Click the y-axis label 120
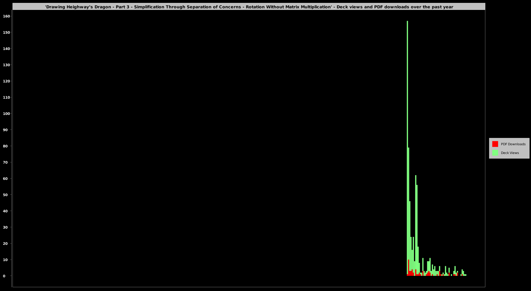The height and width of the screenshot is (291, 531). (6, 81)
